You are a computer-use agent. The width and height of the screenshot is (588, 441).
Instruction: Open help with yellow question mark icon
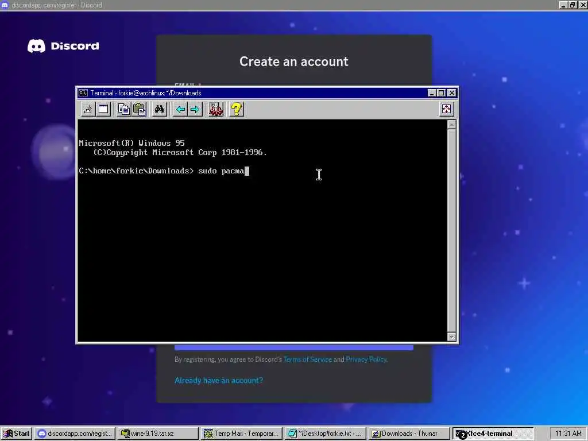pyautogui.click(x=237, y=110)
